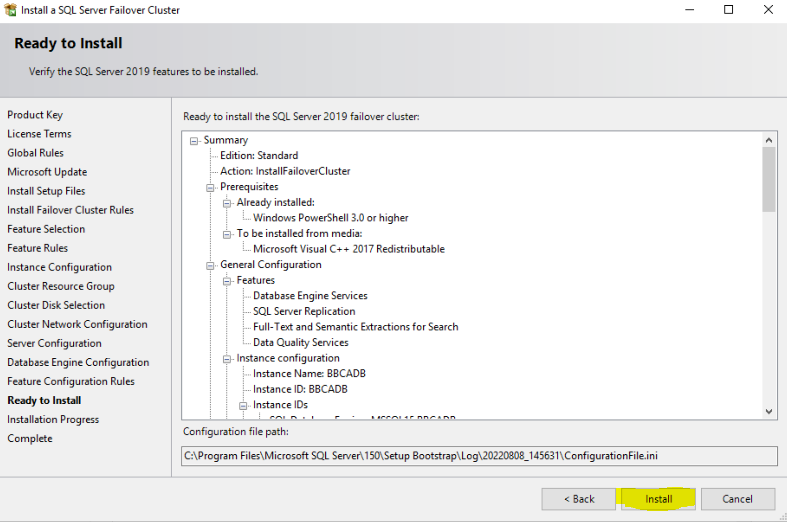
Task: Collapse the Summary tree node
Action: (194, 141)
